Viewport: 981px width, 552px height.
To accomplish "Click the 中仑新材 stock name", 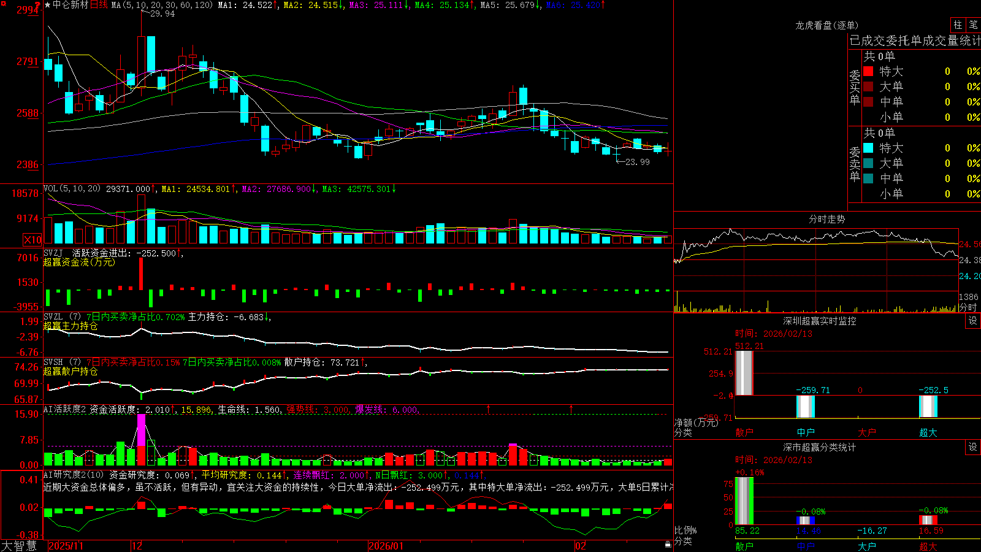I will coord(71,5).
